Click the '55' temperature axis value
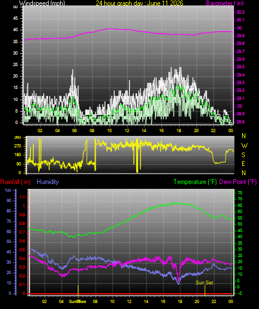The width and height of the screenshot is (259, 309). 240,218
